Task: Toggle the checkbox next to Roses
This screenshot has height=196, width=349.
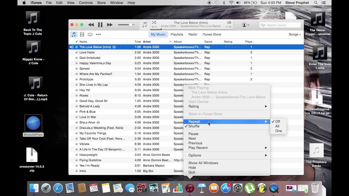Action: point(77,96)
